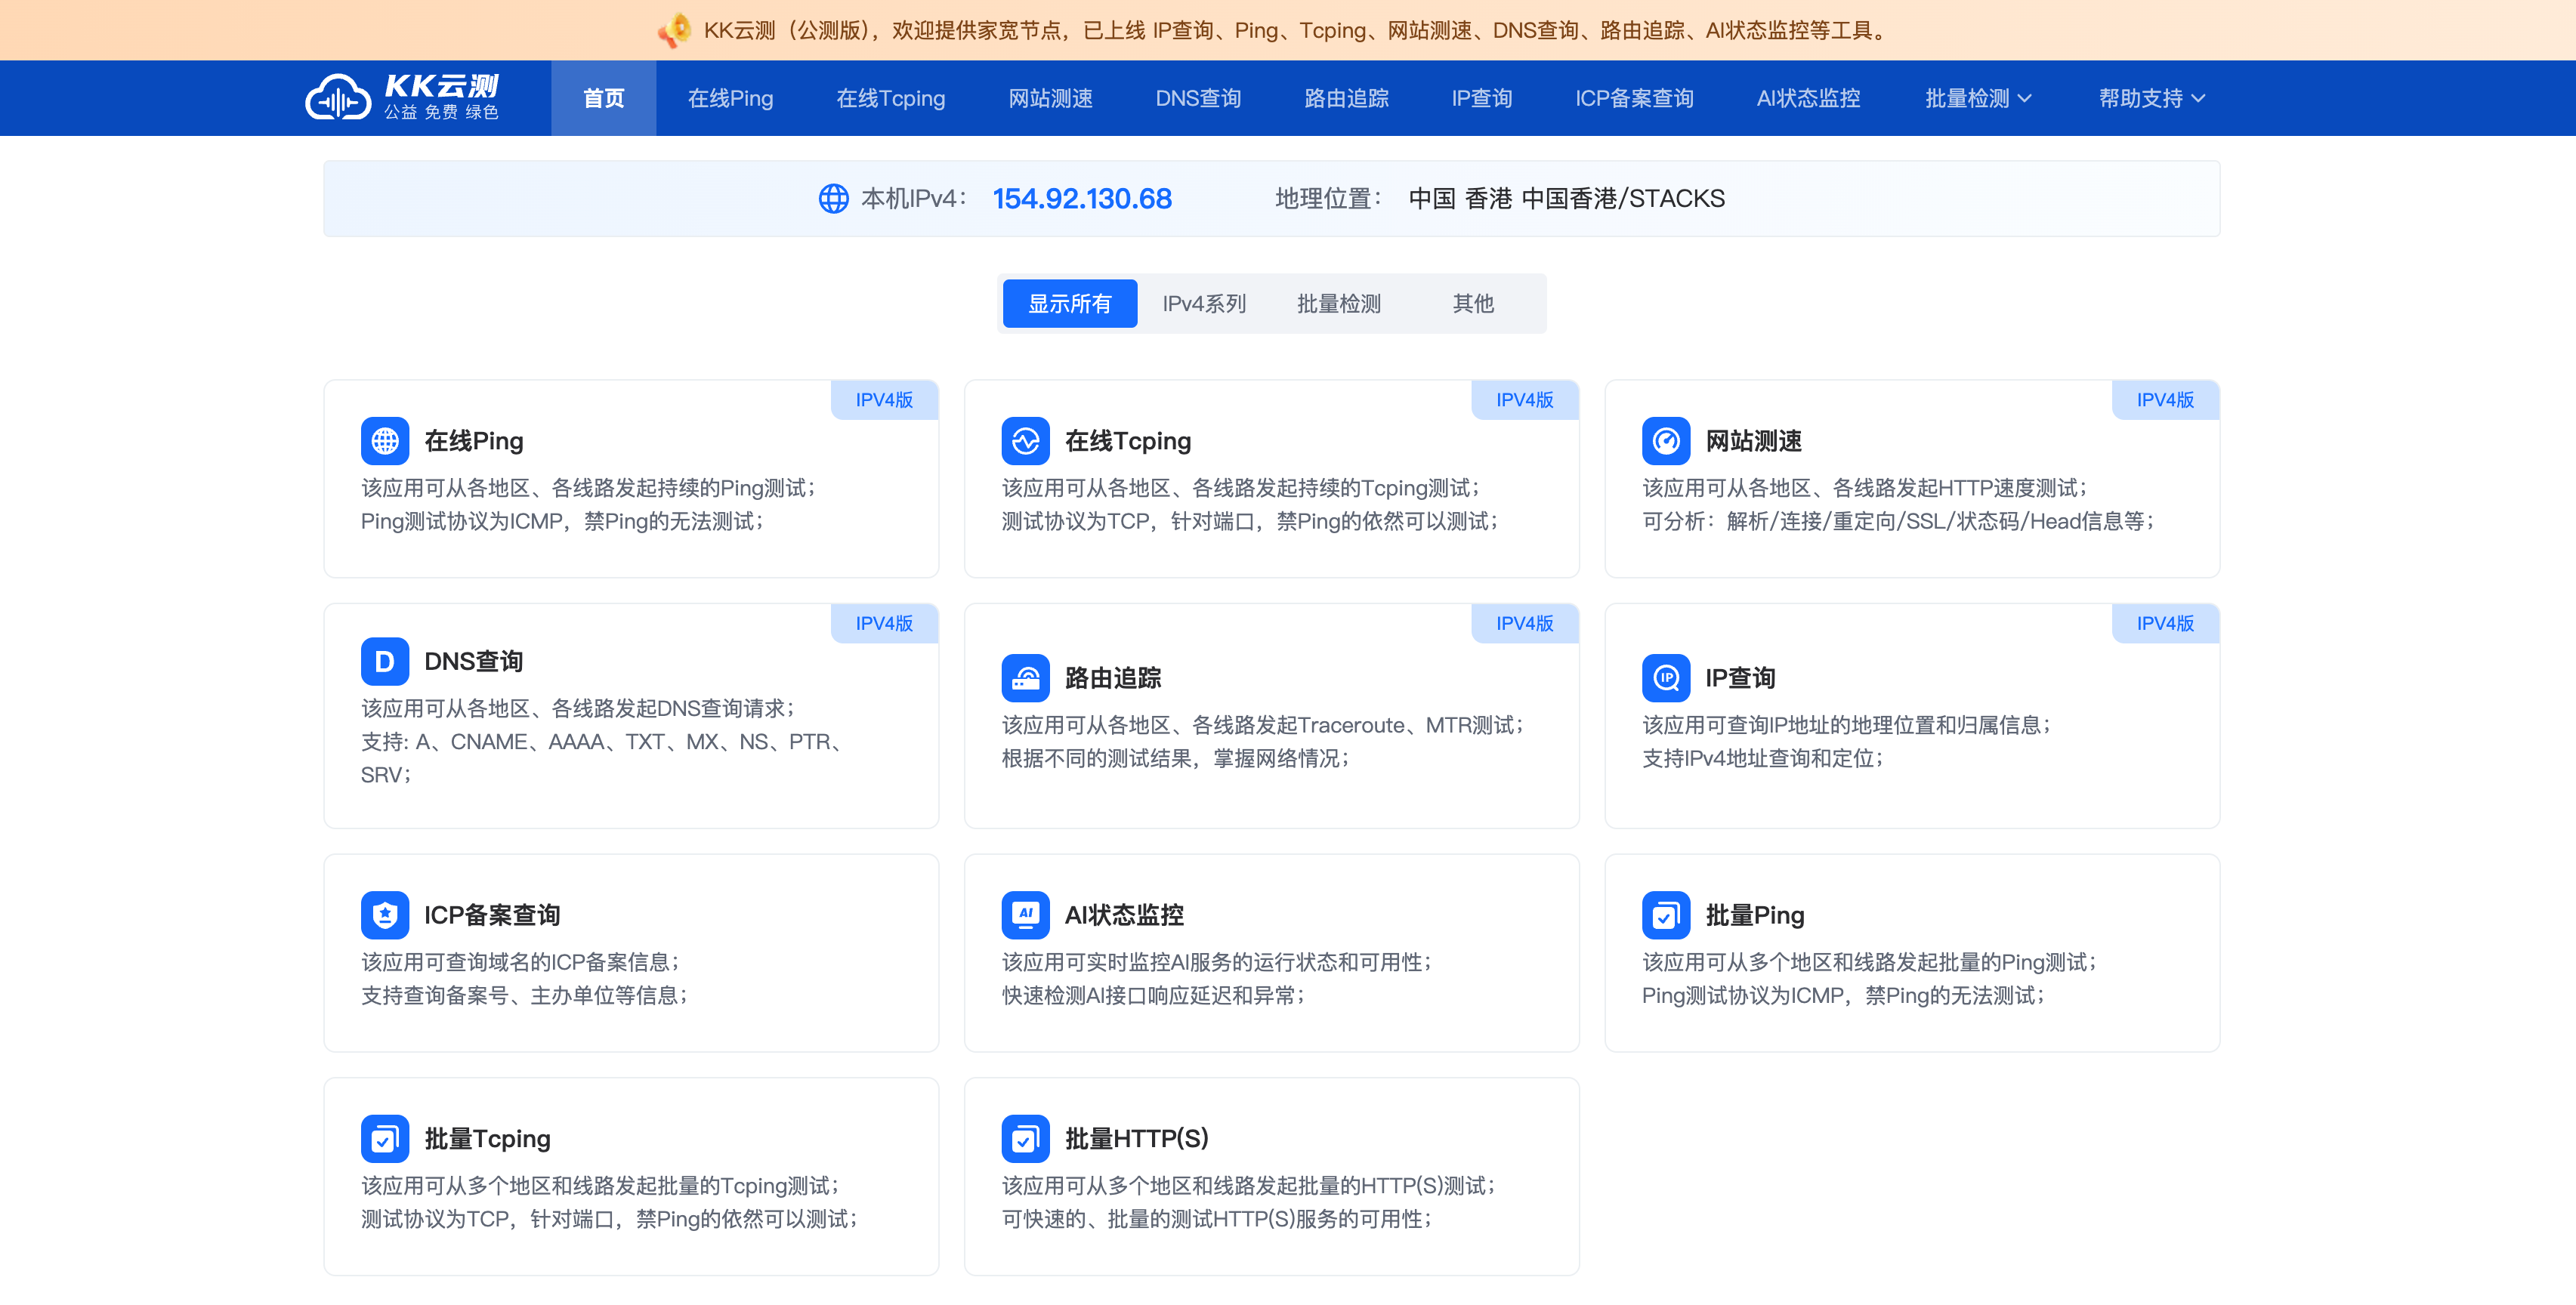
Task: Click the text 快速检测AI接口响应延迟和异常
Action: (1154, 996)
